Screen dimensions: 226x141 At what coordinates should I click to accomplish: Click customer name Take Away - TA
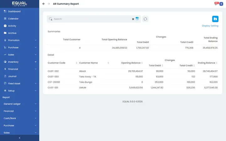click(x=88, y=76)
